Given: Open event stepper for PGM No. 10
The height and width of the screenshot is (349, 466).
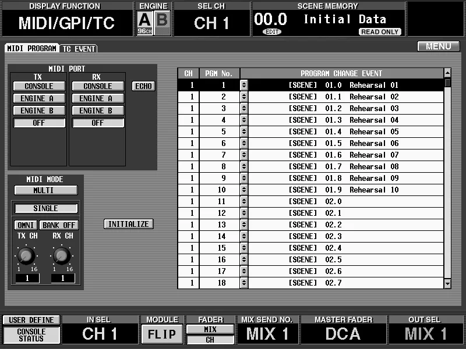Looking at the screenshot, I should [x=244, y=190].
